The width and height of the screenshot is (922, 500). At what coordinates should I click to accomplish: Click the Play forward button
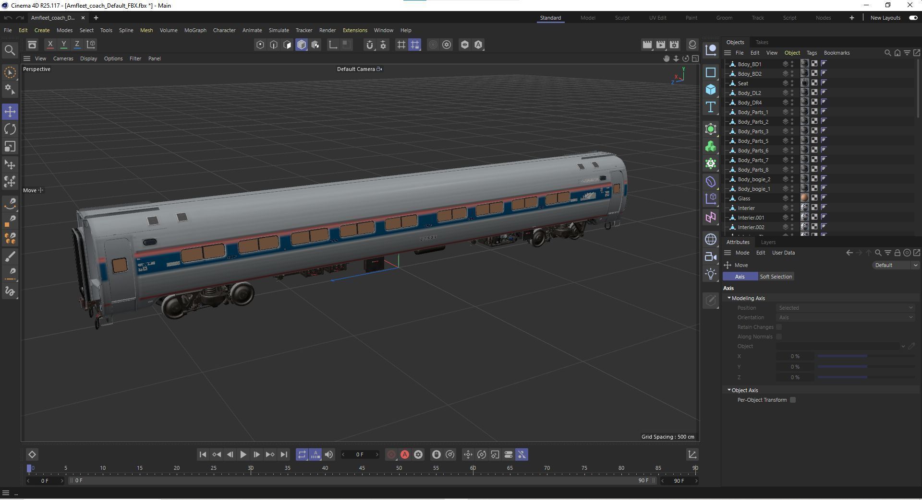pos(243,454)
